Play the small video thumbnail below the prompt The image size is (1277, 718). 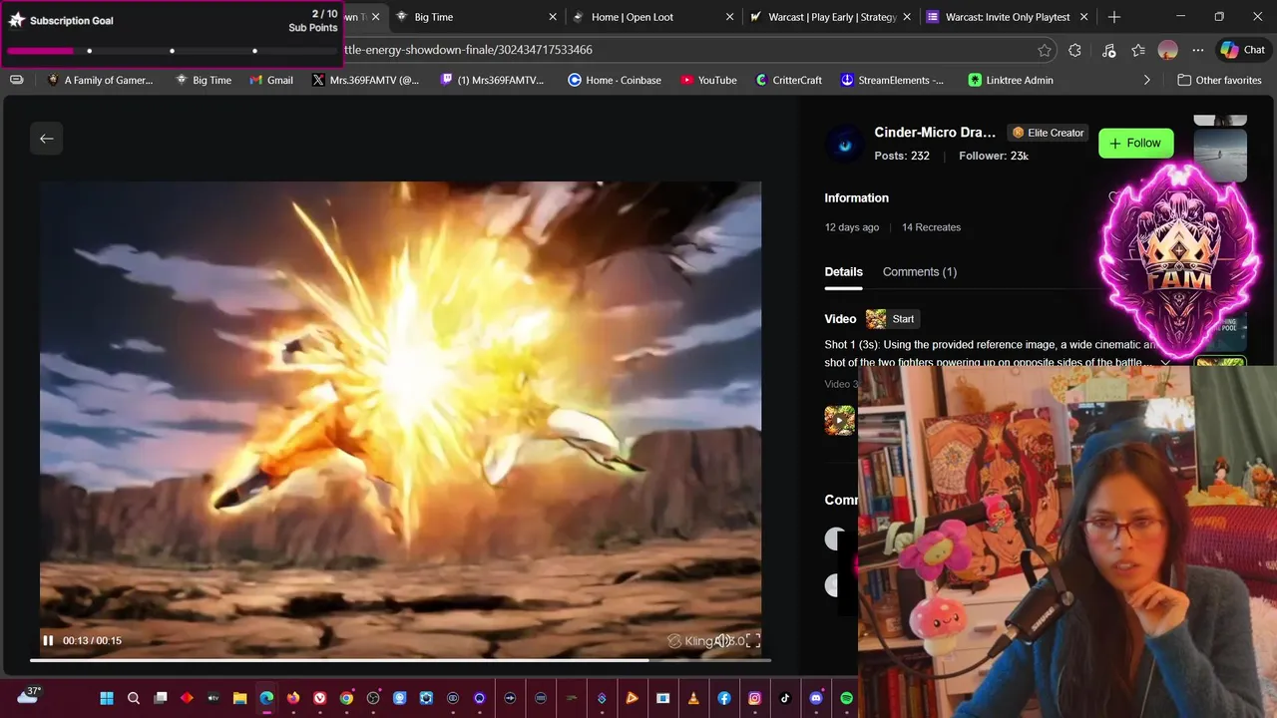(x=839, y=420)
